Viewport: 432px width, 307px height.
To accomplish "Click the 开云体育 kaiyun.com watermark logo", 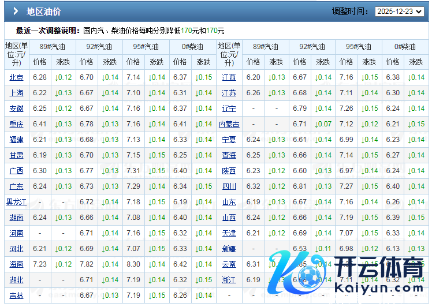I will point(347,274).
